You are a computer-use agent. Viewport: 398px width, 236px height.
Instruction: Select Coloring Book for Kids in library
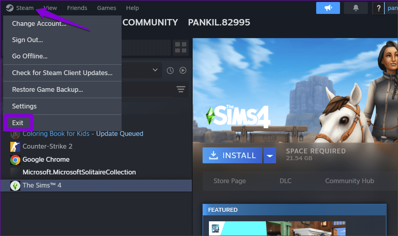[x=56, y=134]
